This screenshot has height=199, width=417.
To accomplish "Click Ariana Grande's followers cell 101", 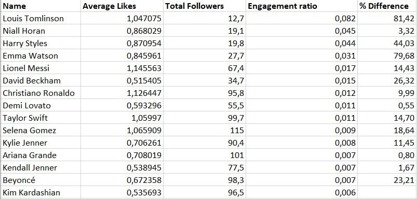I will pyautogui.click(x=205, y=155).
